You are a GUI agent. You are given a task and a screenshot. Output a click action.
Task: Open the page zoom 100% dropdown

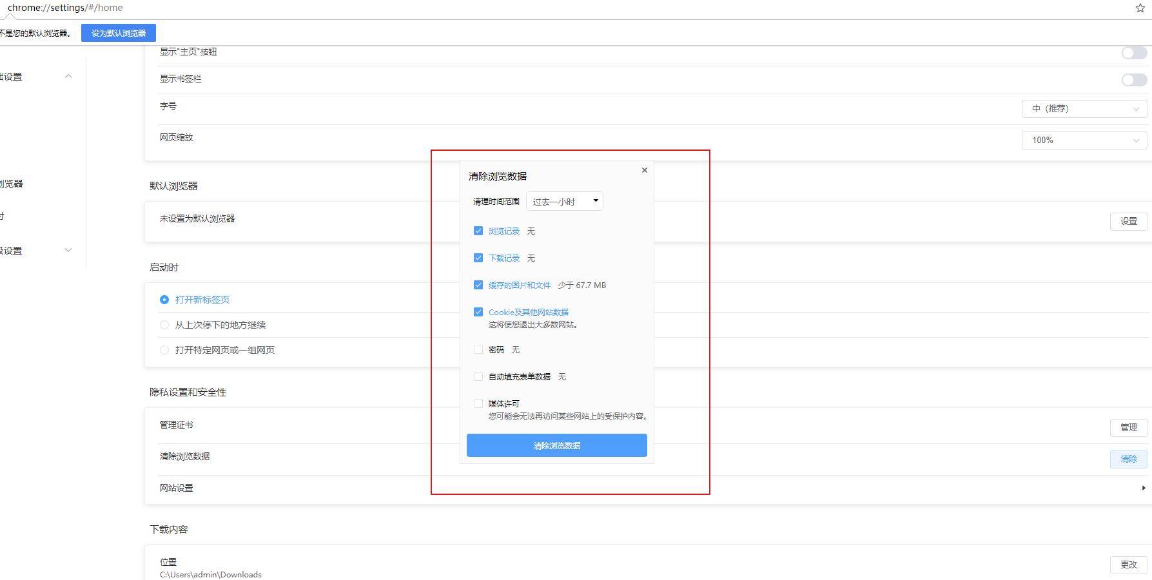[x=1084, y=140]
